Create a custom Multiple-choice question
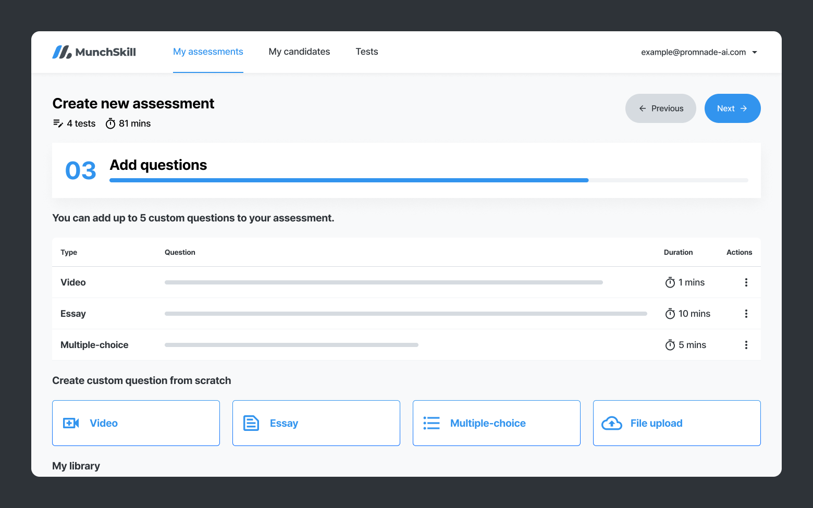813x508 pixels. point(497,423)
